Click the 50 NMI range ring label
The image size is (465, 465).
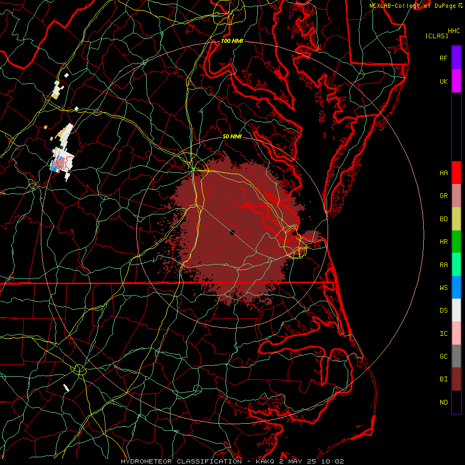point(232,136)
